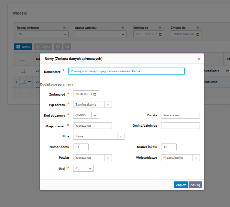Click the delete icon button beside Edytuj
The image size is (230, 207).
(x=58, y=47)
